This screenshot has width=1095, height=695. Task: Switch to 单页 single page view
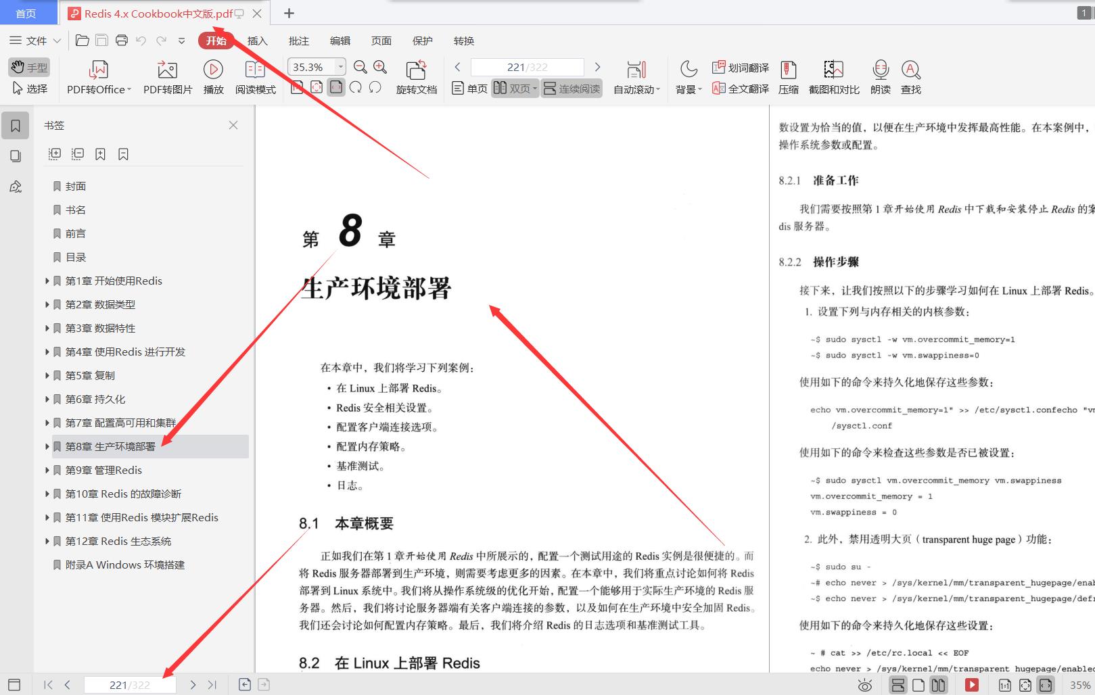tap(469, 89)
